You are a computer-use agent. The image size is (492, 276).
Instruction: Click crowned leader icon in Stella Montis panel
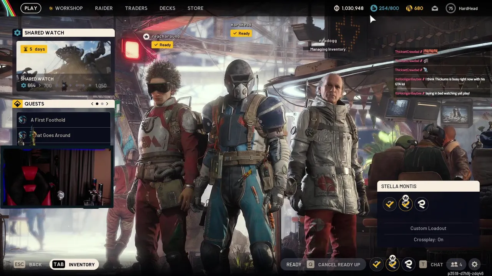[x=406, y=203]
